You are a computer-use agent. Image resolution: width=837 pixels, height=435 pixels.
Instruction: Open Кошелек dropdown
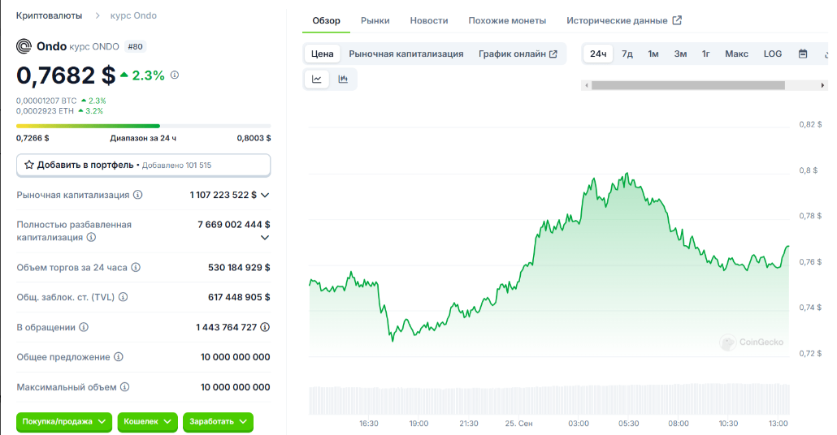[x=147, y=421]
